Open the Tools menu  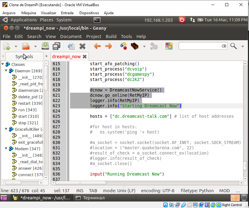coord(127,36)
